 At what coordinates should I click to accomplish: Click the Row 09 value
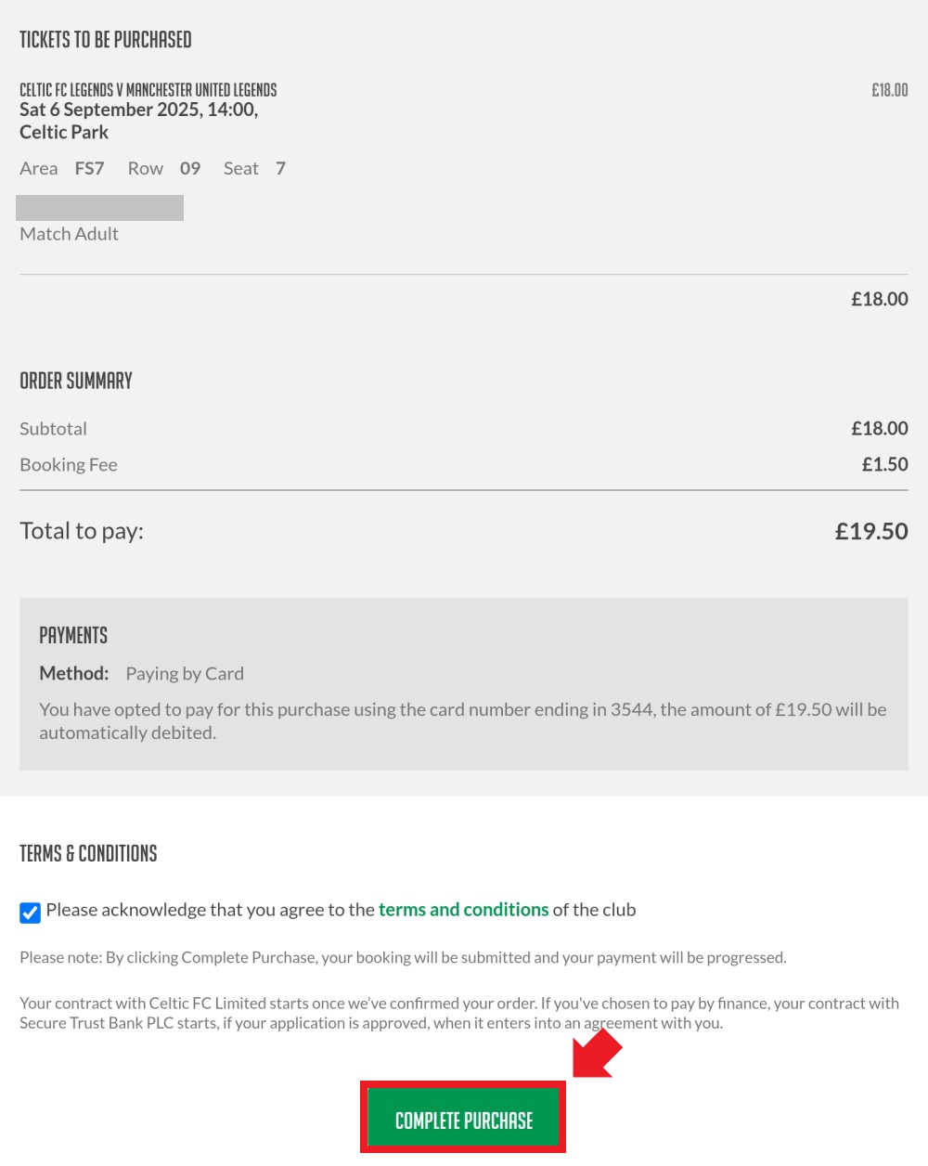190,168
